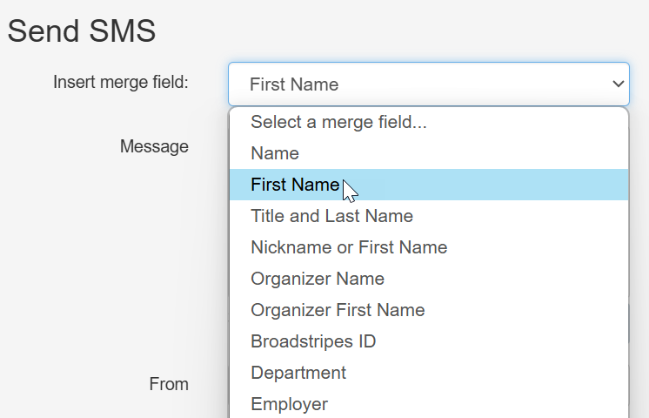Pick the highlighted 'First Name' option
Screen dimensions: 649x418
(429, 185)
